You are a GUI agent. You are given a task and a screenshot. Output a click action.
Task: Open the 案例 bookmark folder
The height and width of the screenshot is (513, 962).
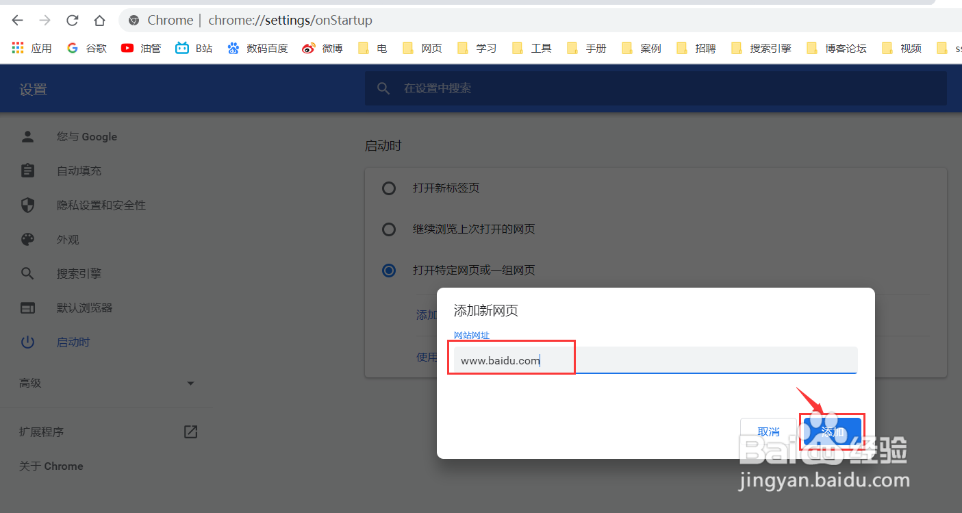pyautogui.click(x=642, y=48)
